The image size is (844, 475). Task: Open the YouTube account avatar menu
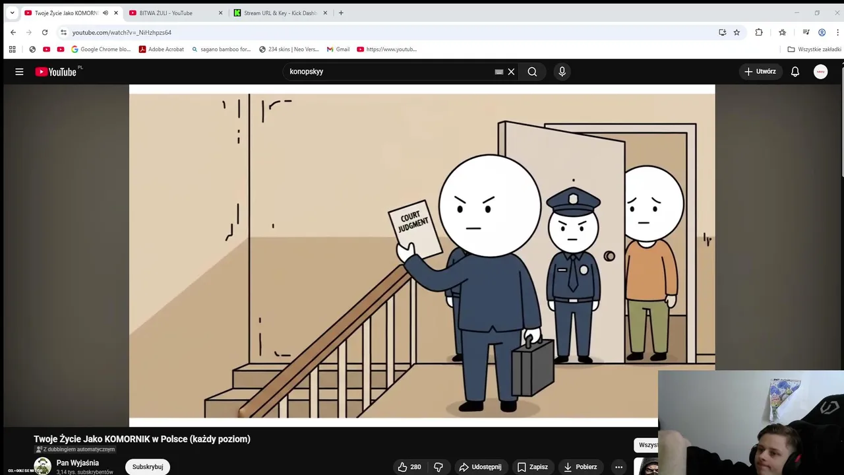[x=820, y=71]
